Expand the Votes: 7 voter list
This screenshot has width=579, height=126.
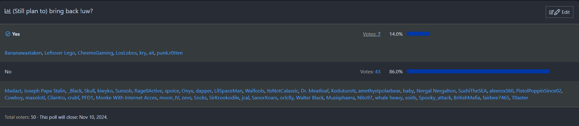371,34
